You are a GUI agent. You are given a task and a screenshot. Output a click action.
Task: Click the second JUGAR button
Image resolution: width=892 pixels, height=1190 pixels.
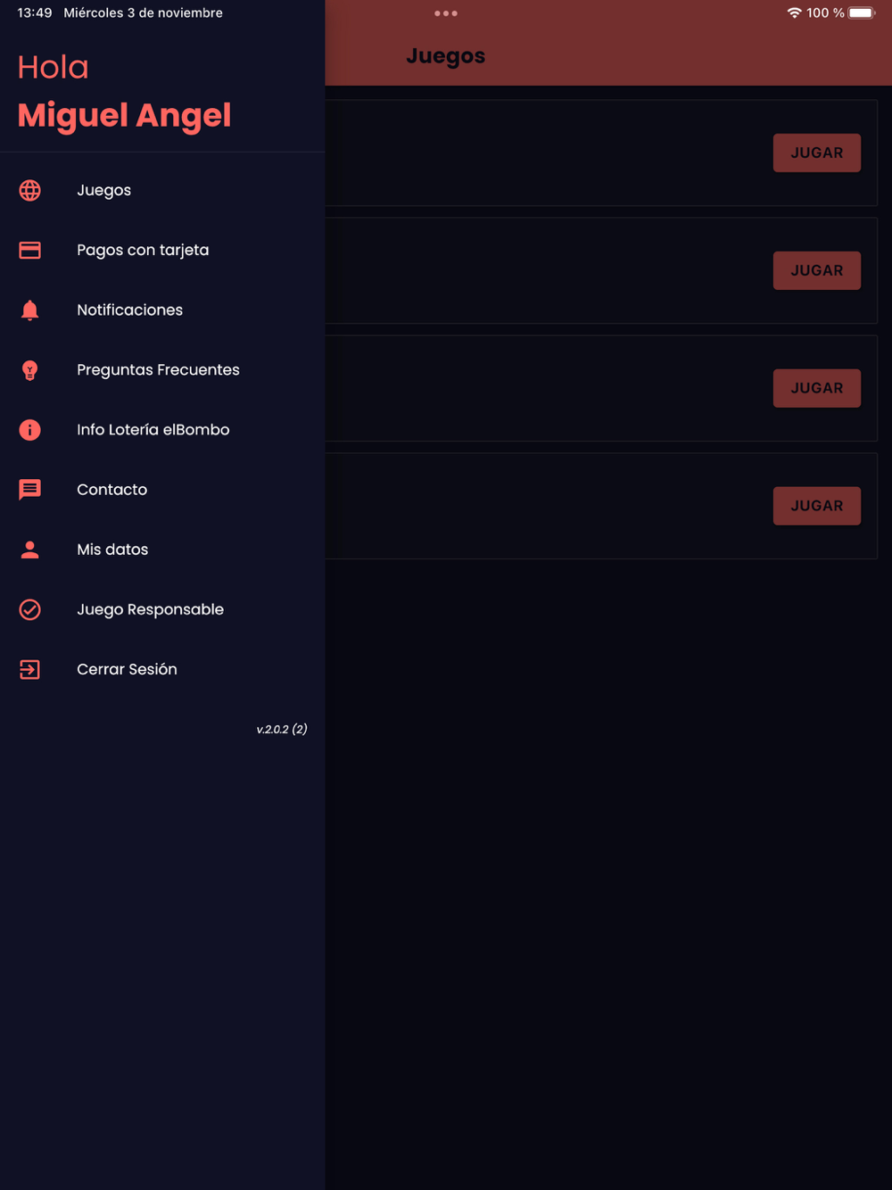[817, 270]
